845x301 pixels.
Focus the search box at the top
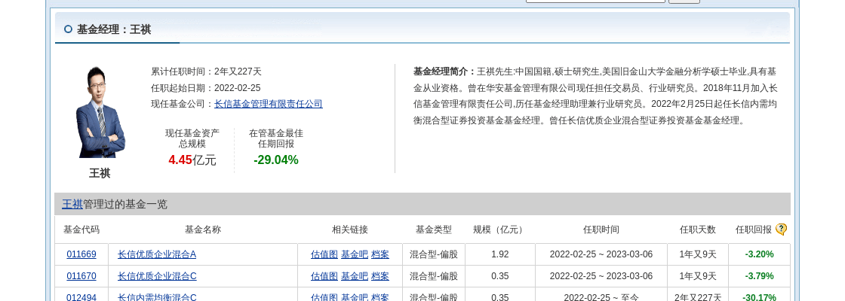[595, 1]
